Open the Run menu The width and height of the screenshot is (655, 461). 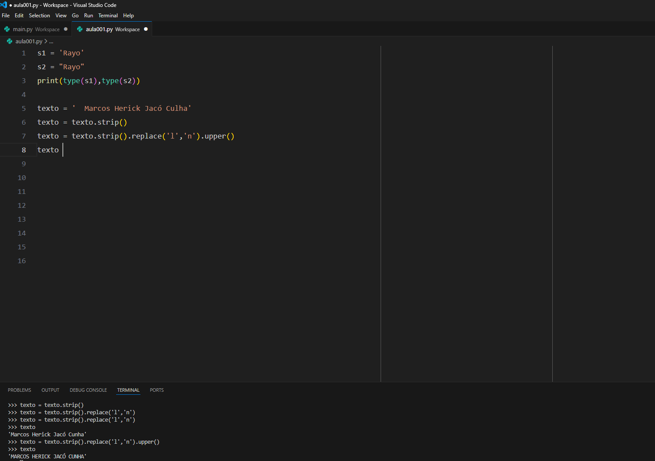pyautogui.click(x=88, y=16)
